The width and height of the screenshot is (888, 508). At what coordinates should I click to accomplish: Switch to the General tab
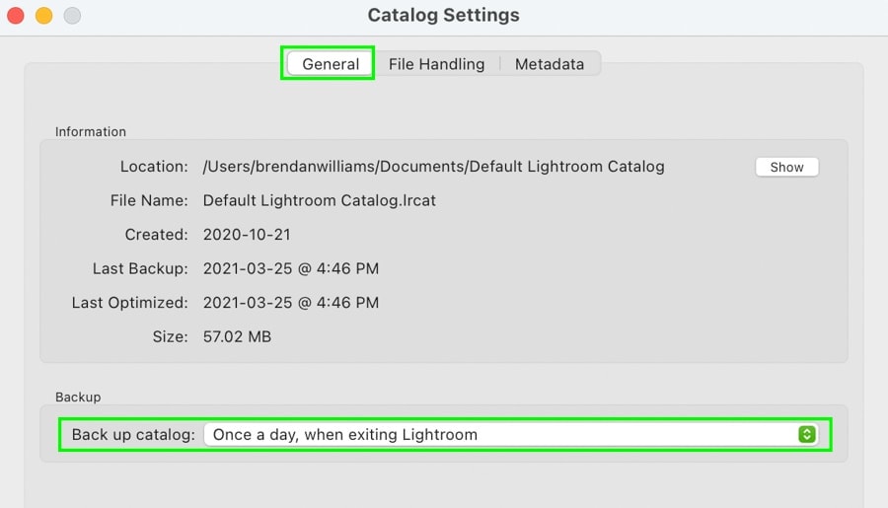(x=331, y=64)
